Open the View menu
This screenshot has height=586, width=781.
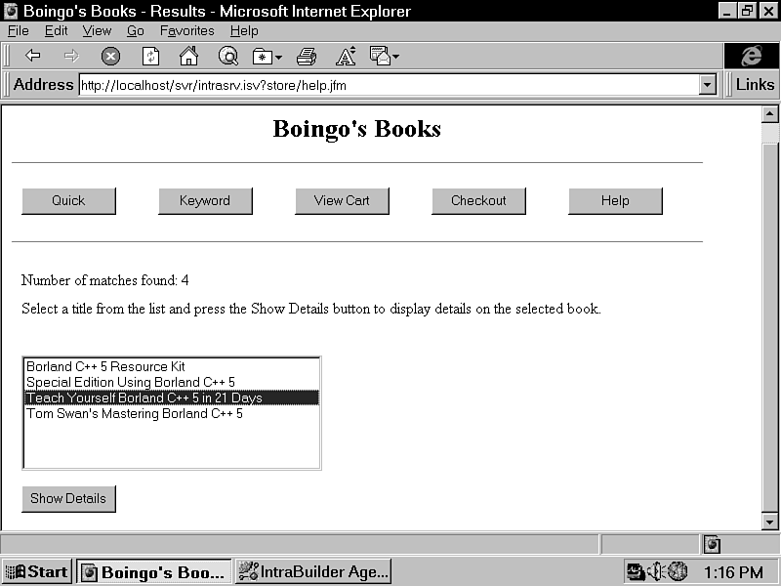[x=97, y=31]
